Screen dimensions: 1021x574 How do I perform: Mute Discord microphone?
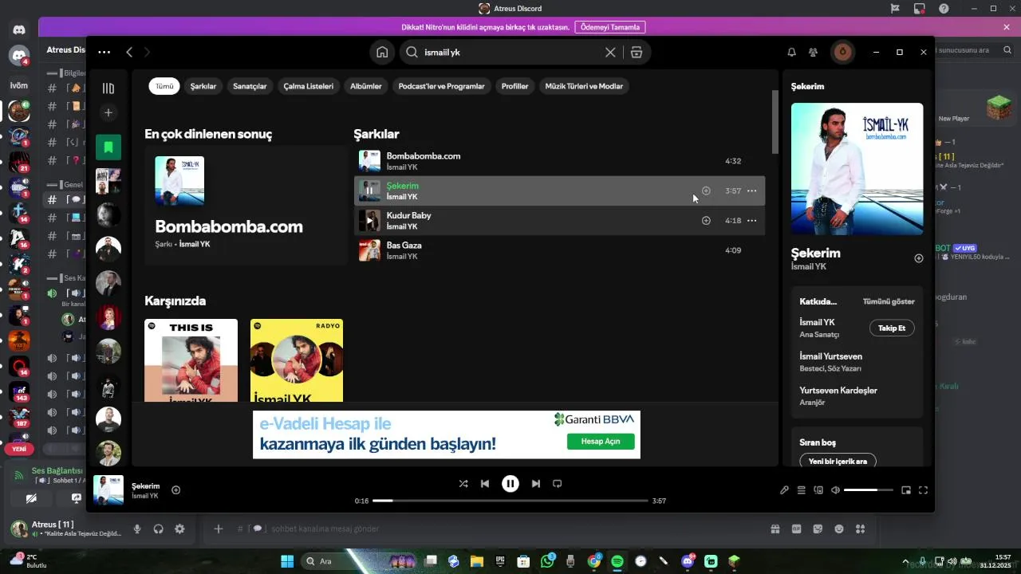pos(137,529)
